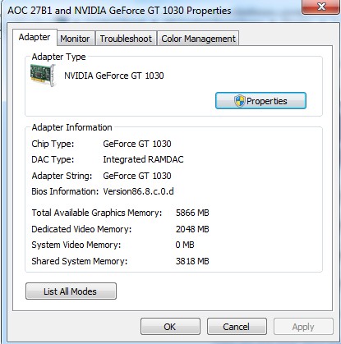Click the Bios Information version value
The image size is (341, 344).
(x=138, y=191)
